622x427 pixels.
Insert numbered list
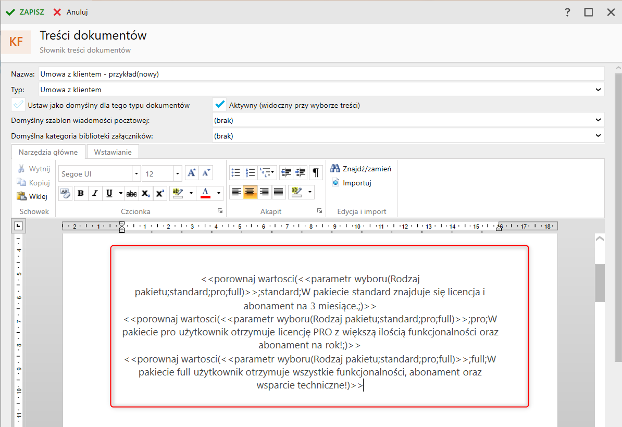(250, 172)
